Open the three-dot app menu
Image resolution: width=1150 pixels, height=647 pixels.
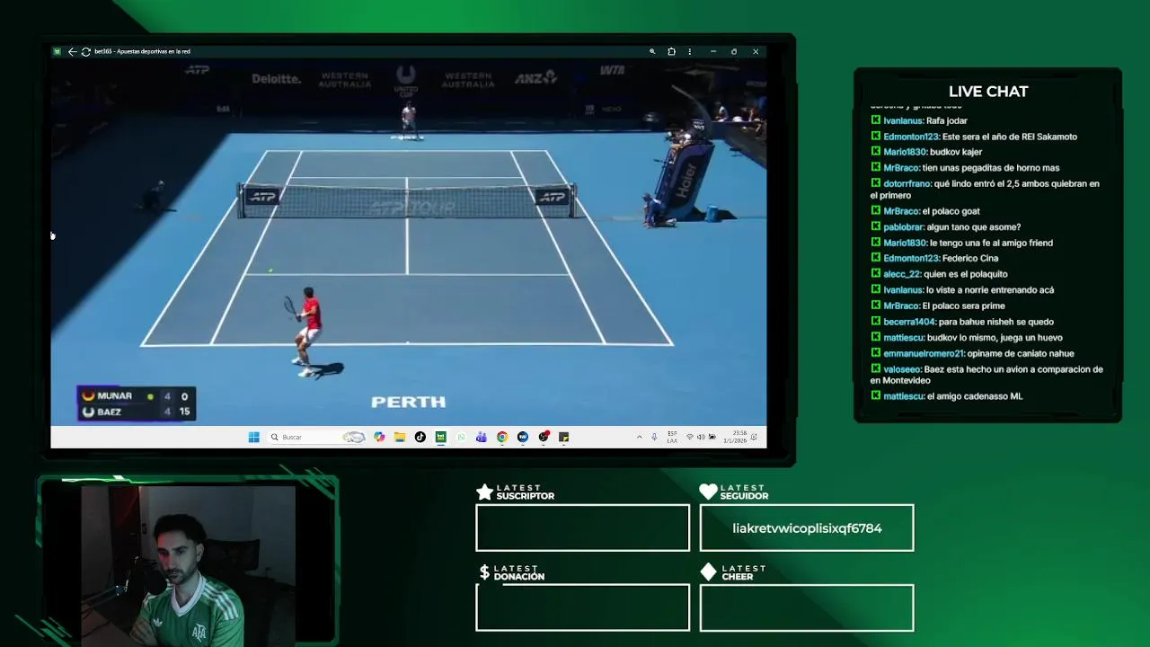690,51
